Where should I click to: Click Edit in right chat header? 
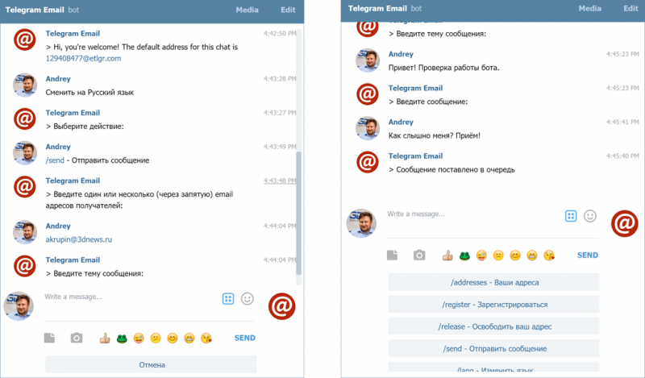[x=630, y=8]
